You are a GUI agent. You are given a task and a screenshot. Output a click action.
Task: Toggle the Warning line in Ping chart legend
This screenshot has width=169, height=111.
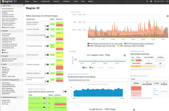pos(100,68)
